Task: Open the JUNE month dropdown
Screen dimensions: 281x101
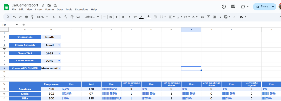Action: point(59,61)
